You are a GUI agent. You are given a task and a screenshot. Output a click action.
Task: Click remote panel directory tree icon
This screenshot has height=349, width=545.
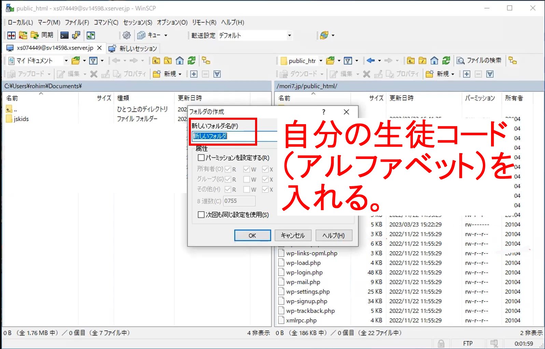pos(513,61)
